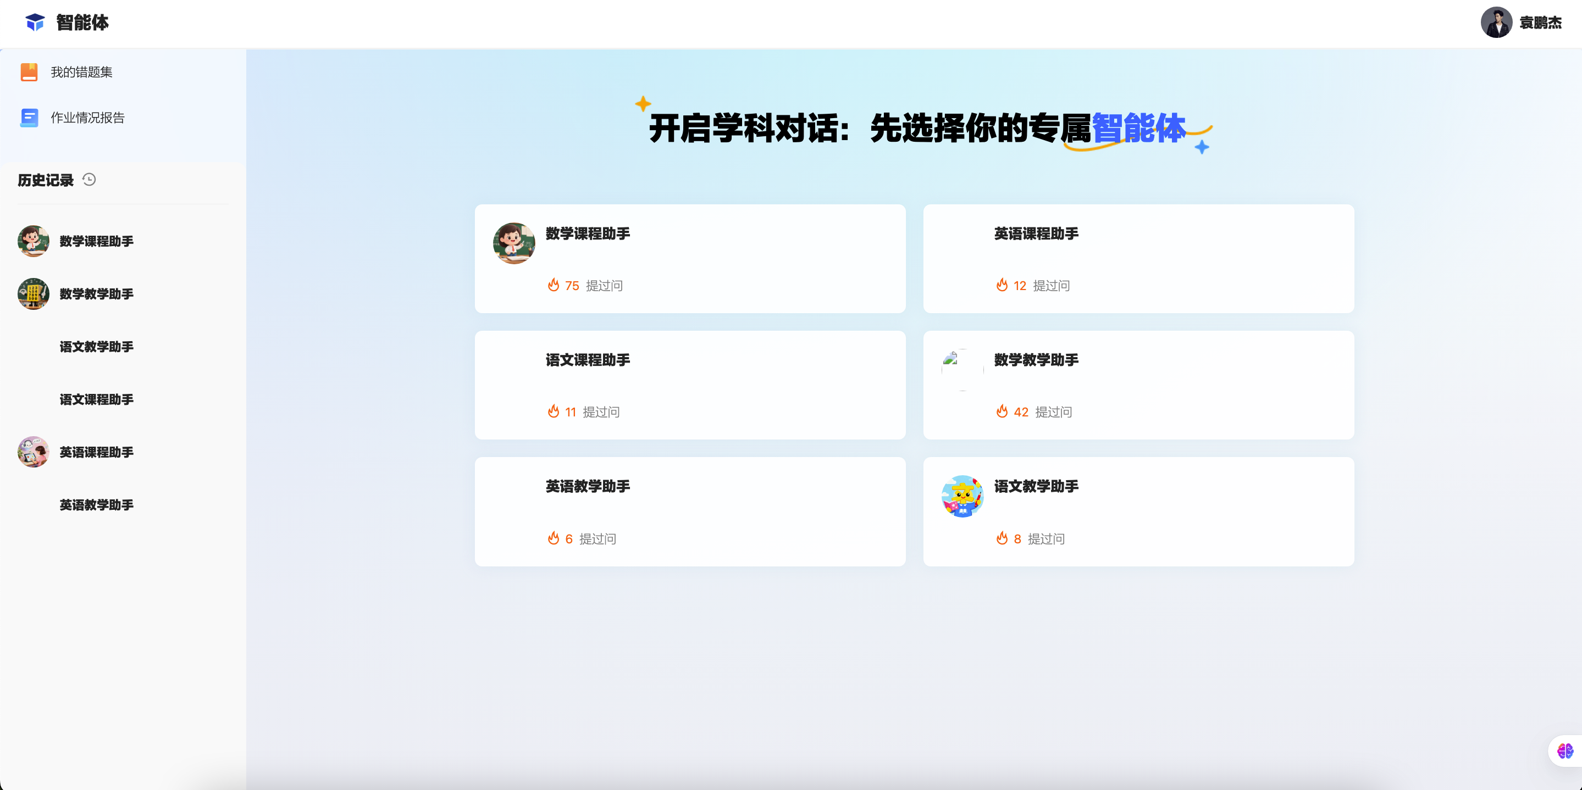Open 英语课程助手 avatar in history sidebar
Image resolution: width=1582 pixels, height=790 pixels.
[33, 452]
